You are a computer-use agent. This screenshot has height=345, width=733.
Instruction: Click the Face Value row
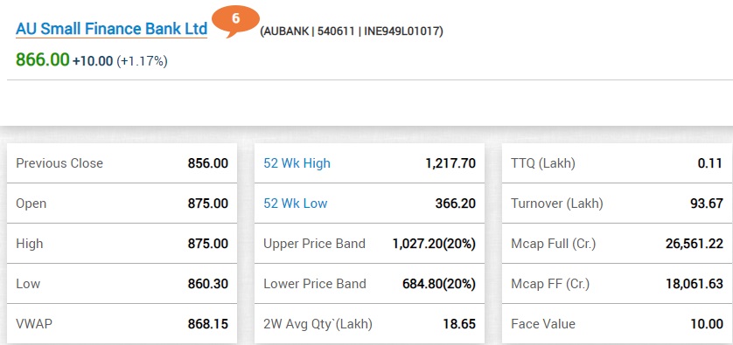(617, 324)
